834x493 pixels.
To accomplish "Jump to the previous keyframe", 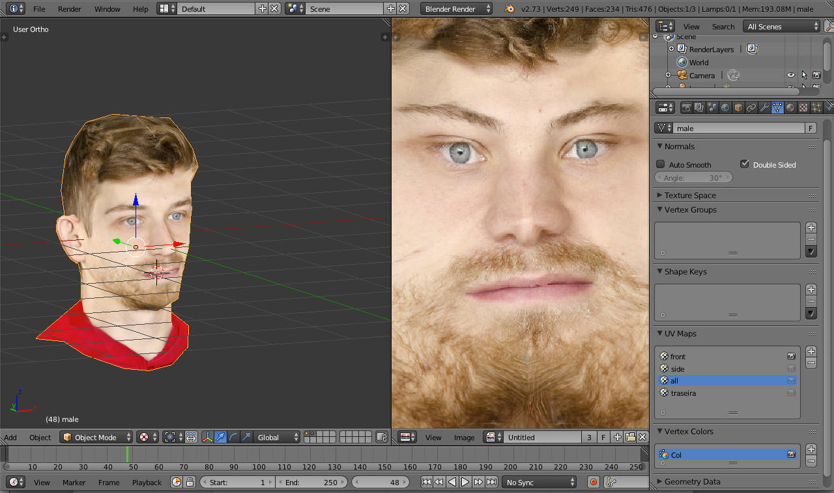I will [439, 482].
